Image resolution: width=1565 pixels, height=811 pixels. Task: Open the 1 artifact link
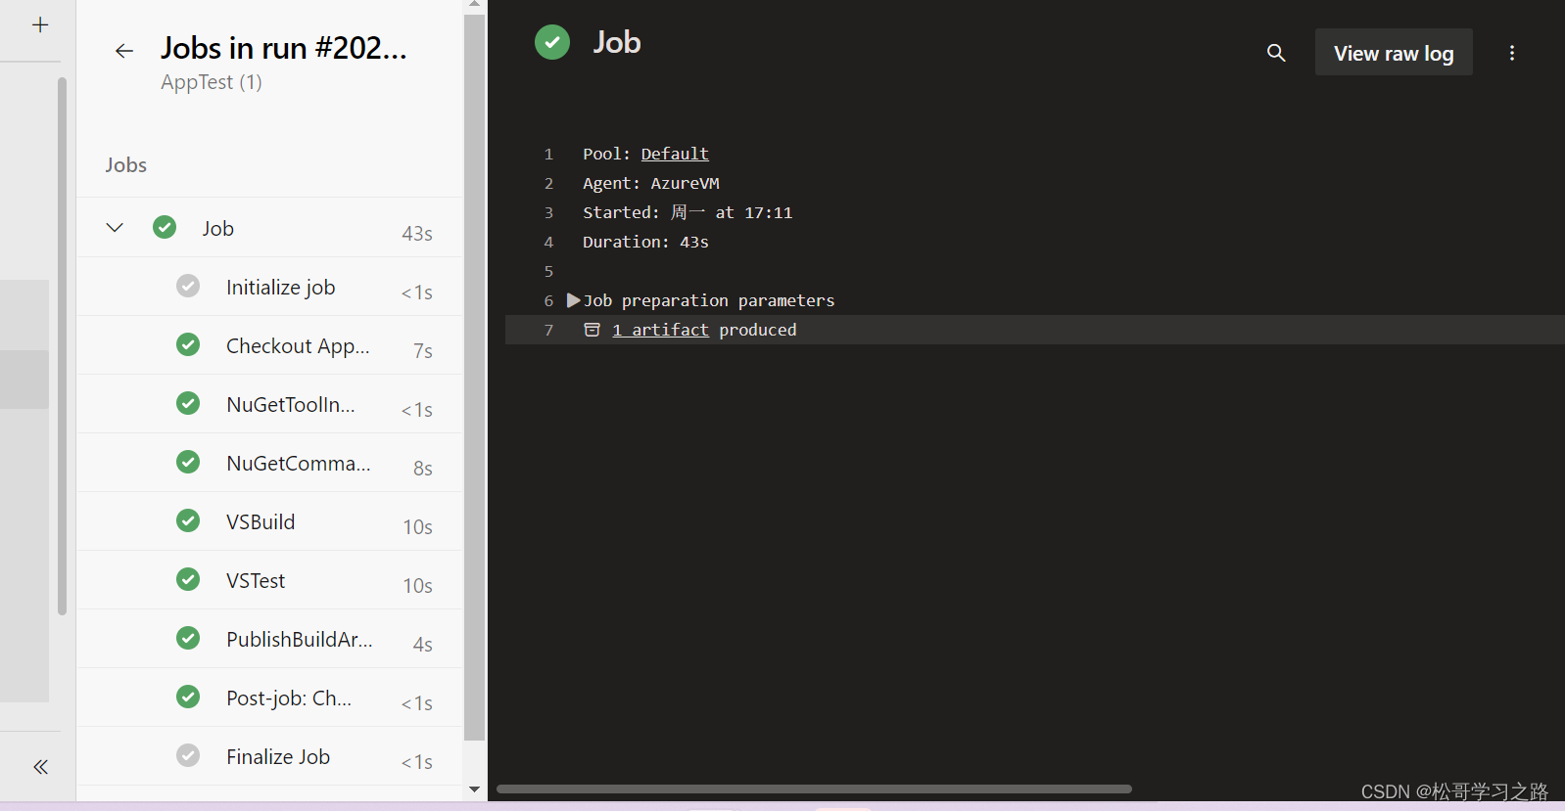(660, 330)
